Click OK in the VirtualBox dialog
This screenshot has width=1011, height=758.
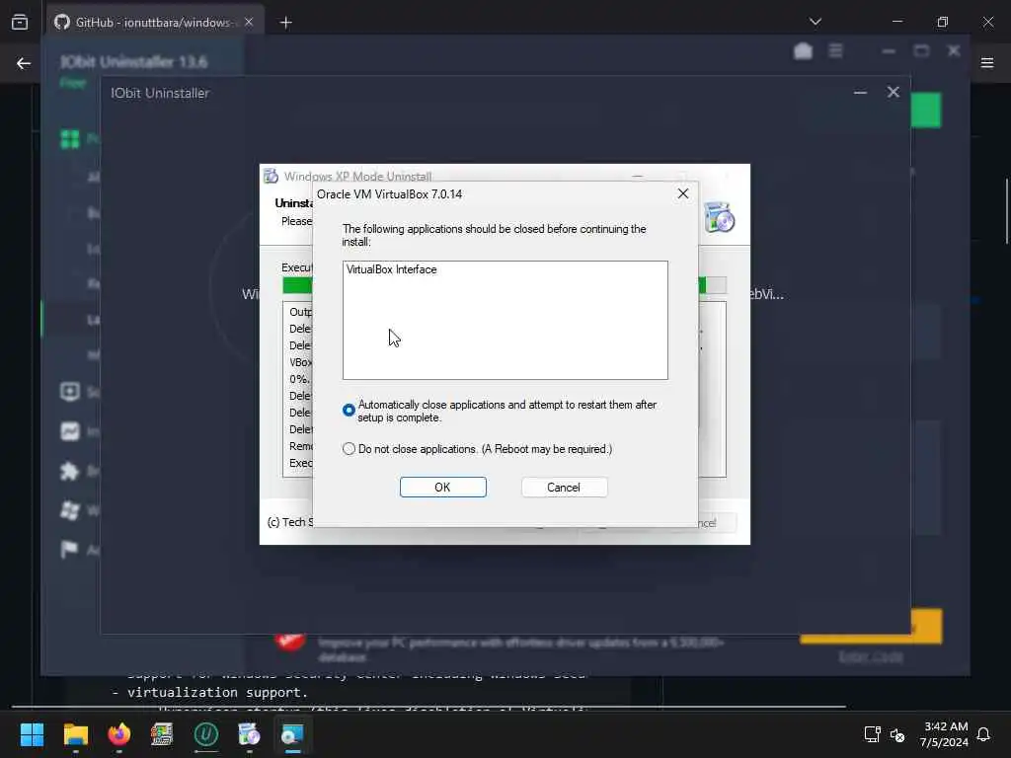pyautogui.click(x=443, y=488)
